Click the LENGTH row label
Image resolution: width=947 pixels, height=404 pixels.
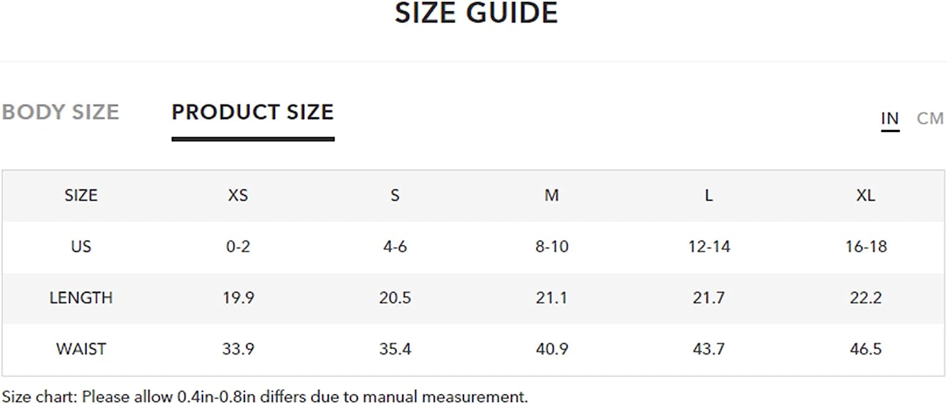click(81, 297)
